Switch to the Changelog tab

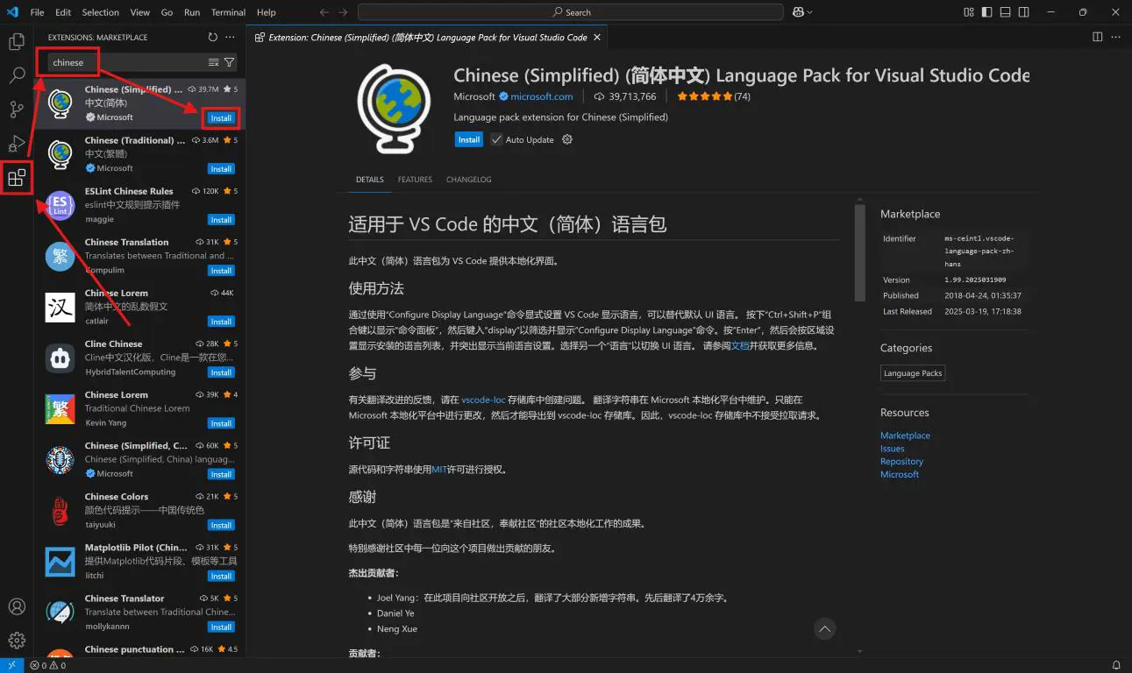[x=468, y=180]
